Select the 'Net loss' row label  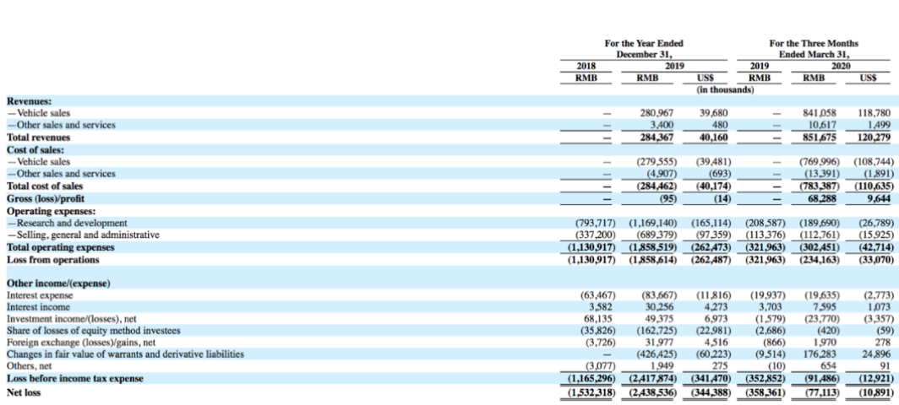click(x=24, y=392)
